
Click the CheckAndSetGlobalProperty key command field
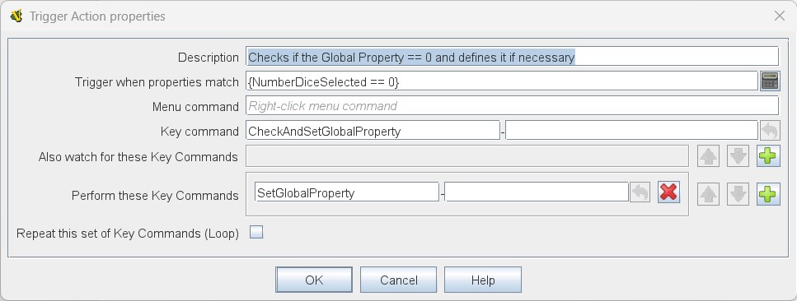click(x=373, y=131)
